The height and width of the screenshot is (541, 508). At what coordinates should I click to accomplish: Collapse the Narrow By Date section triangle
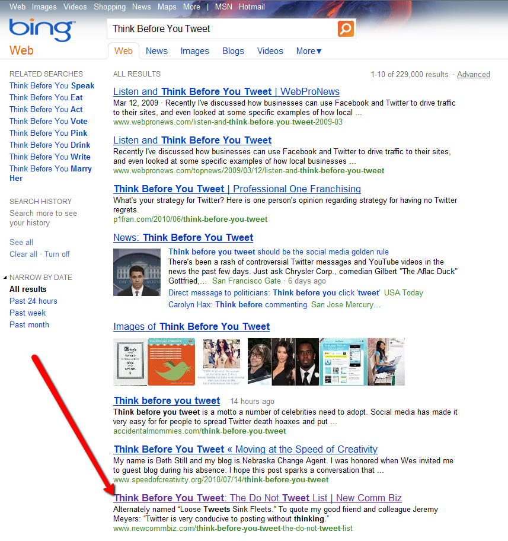pyautogui.click(x=5, y=278)
